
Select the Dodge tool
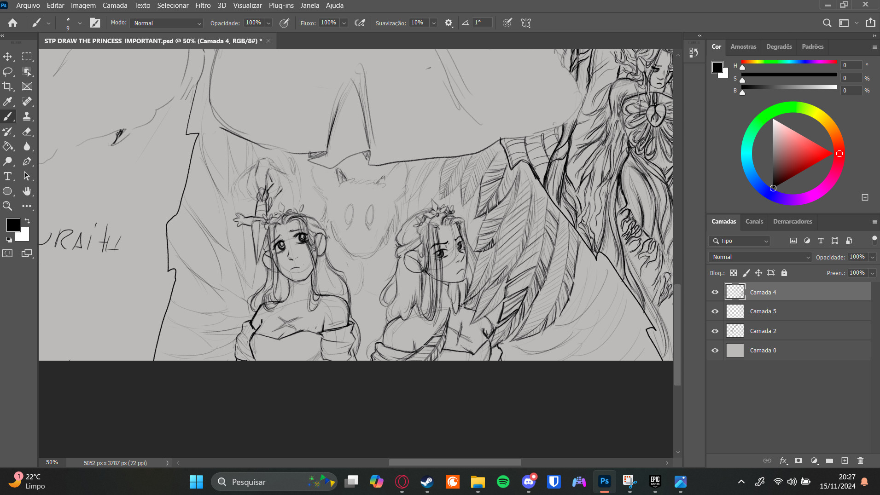tap(8, 161)
